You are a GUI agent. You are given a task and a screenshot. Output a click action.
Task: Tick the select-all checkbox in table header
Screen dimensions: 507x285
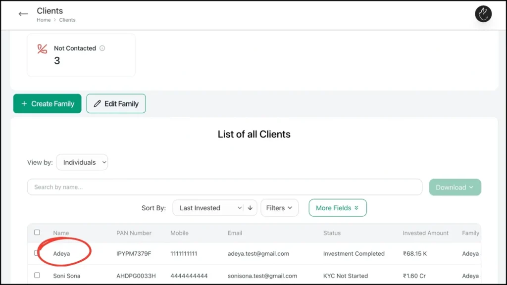[37, 233]
